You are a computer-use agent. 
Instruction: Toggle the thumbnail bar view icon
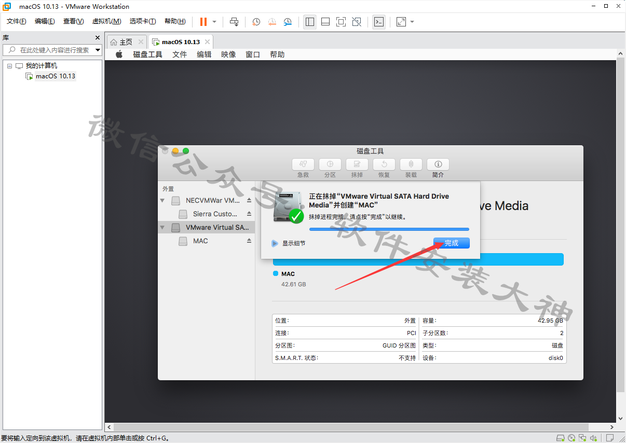click(x=325, y=22)
